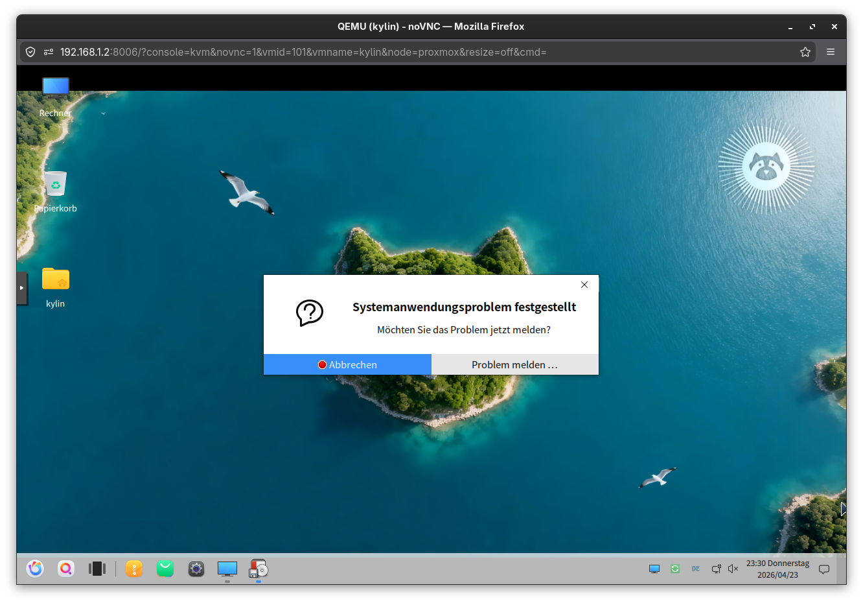Open the Kylin start menu icon
Viewport: 863px width, 603px height.
(x=35, y=569)
